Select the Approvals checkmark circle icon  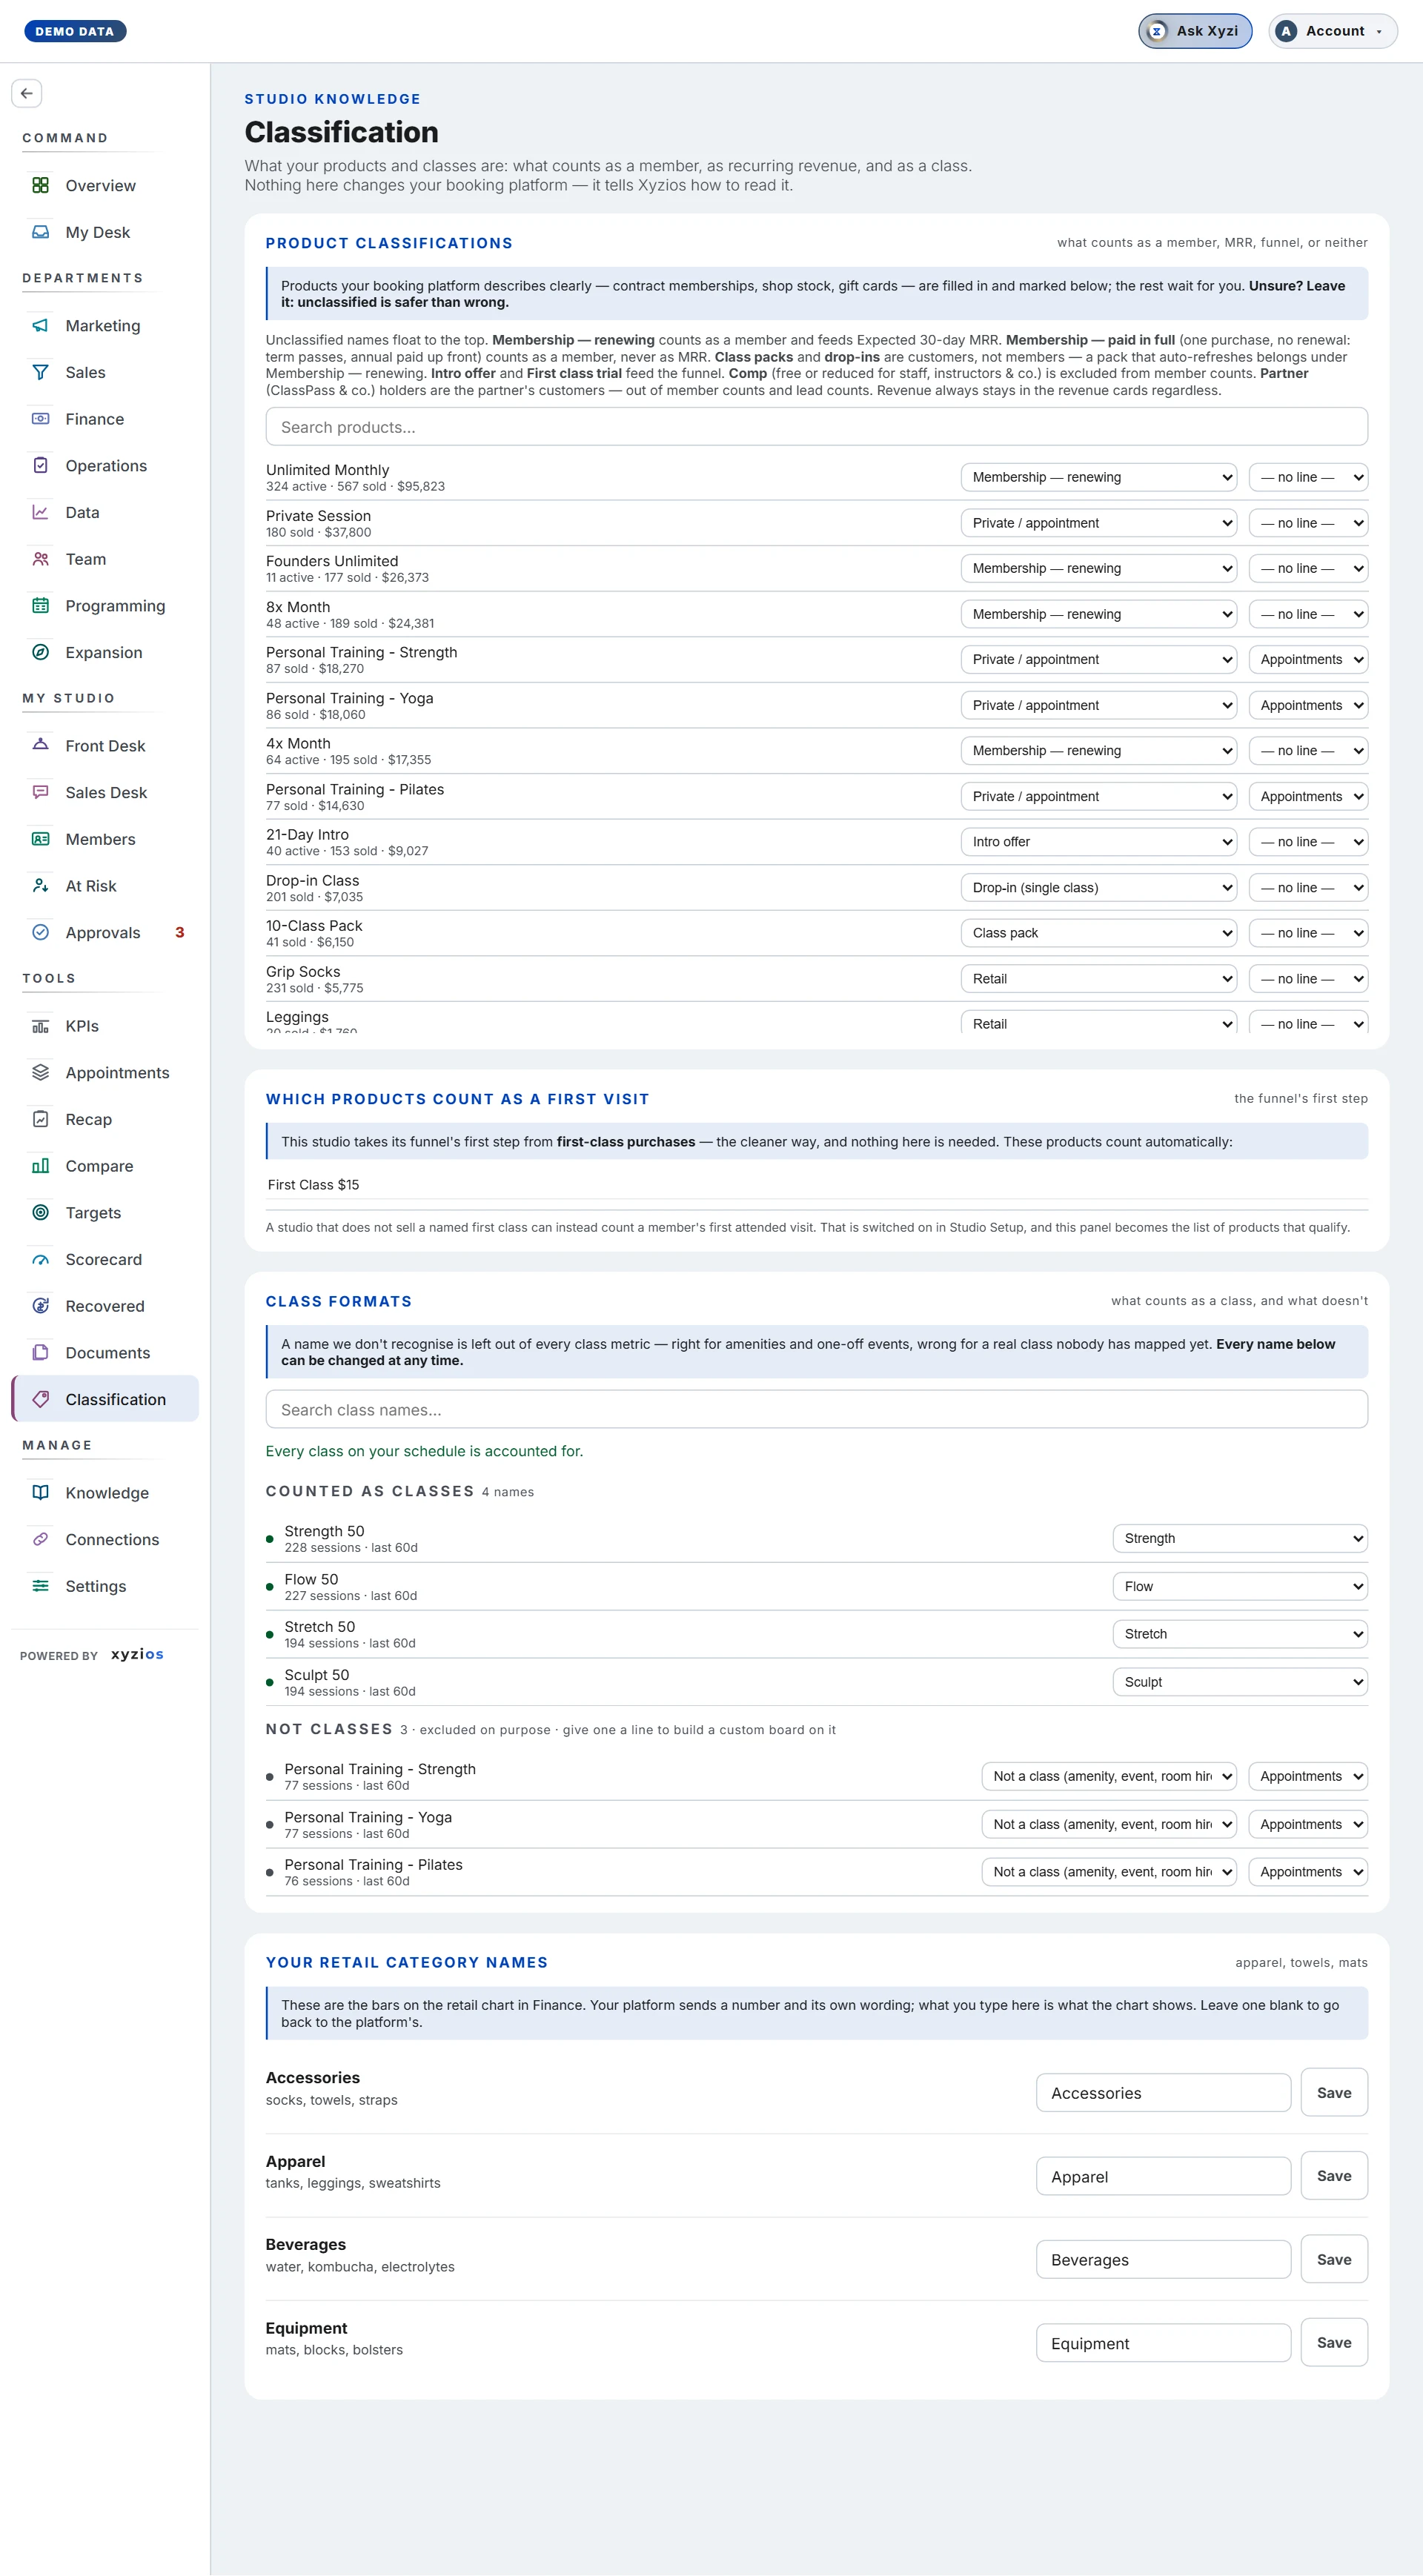click(40, 932)
